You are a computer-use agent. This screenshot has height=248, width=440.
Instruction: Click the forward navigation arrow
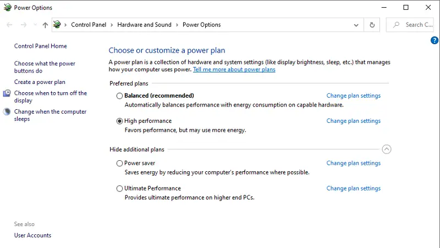24,25
